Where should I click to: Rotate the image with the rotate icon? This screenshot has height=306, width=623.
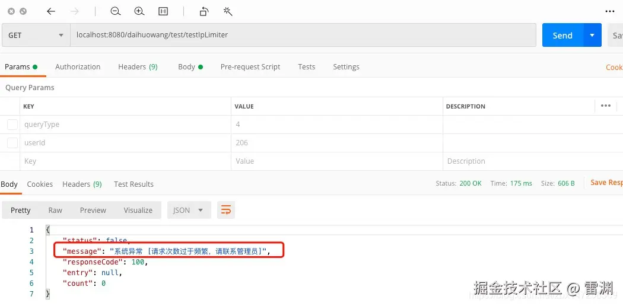coord(204,11)
